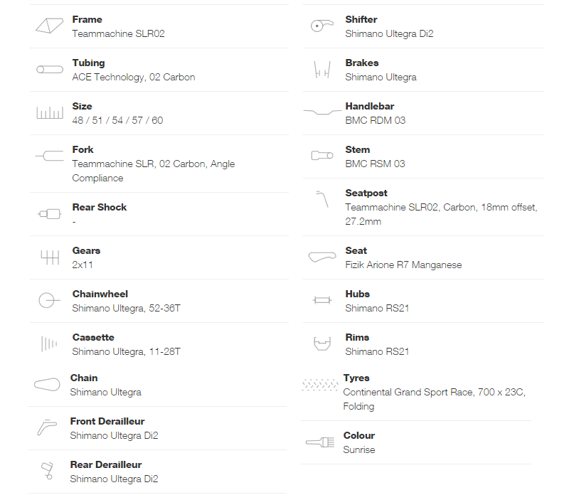Click the Chainwheel circle icon

[49, 300]
